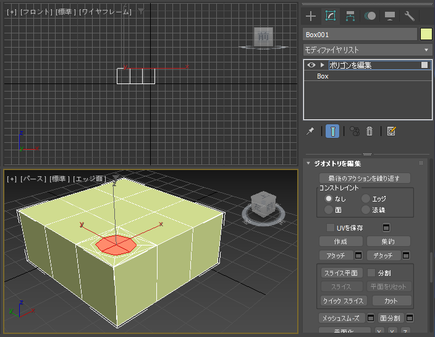Viewport: 435px width, 337px height.
Task: Click the Box001 name field
Action: (x=360, y=35)
